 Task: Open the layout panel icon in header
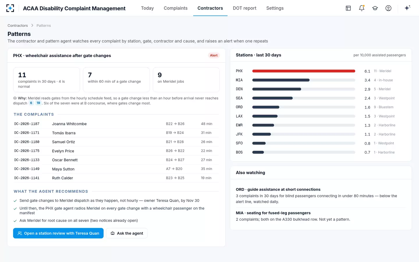coord(348,8)
